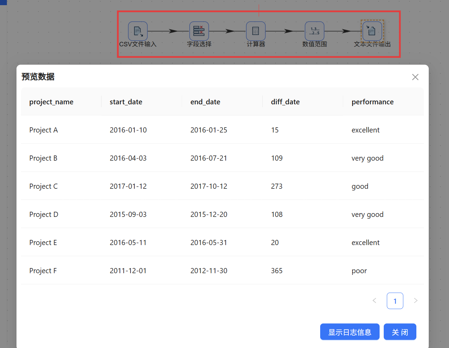Viewport: 449px width, 348px height.
Task: Click Project D's very good cell
Action: tap(383, 214)
